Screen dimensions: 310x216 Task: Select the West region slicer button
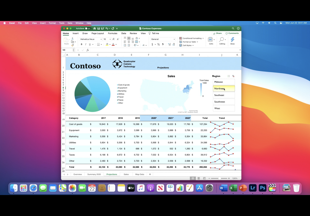pyautogui.click(x=224, y=108)
